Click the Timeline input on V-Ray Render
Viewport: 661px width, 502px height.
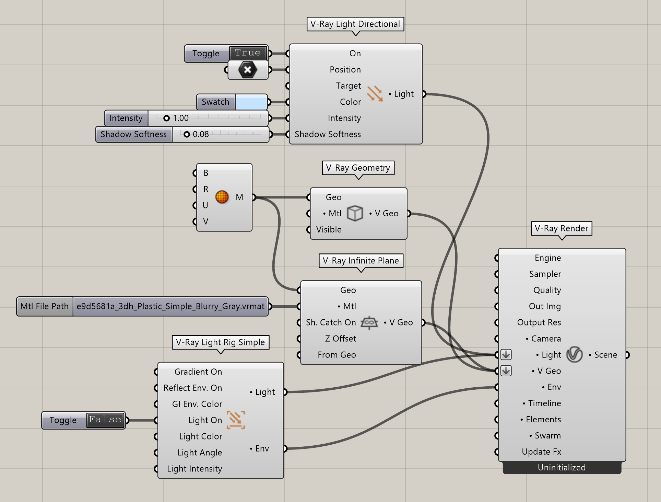click(542, 403)
